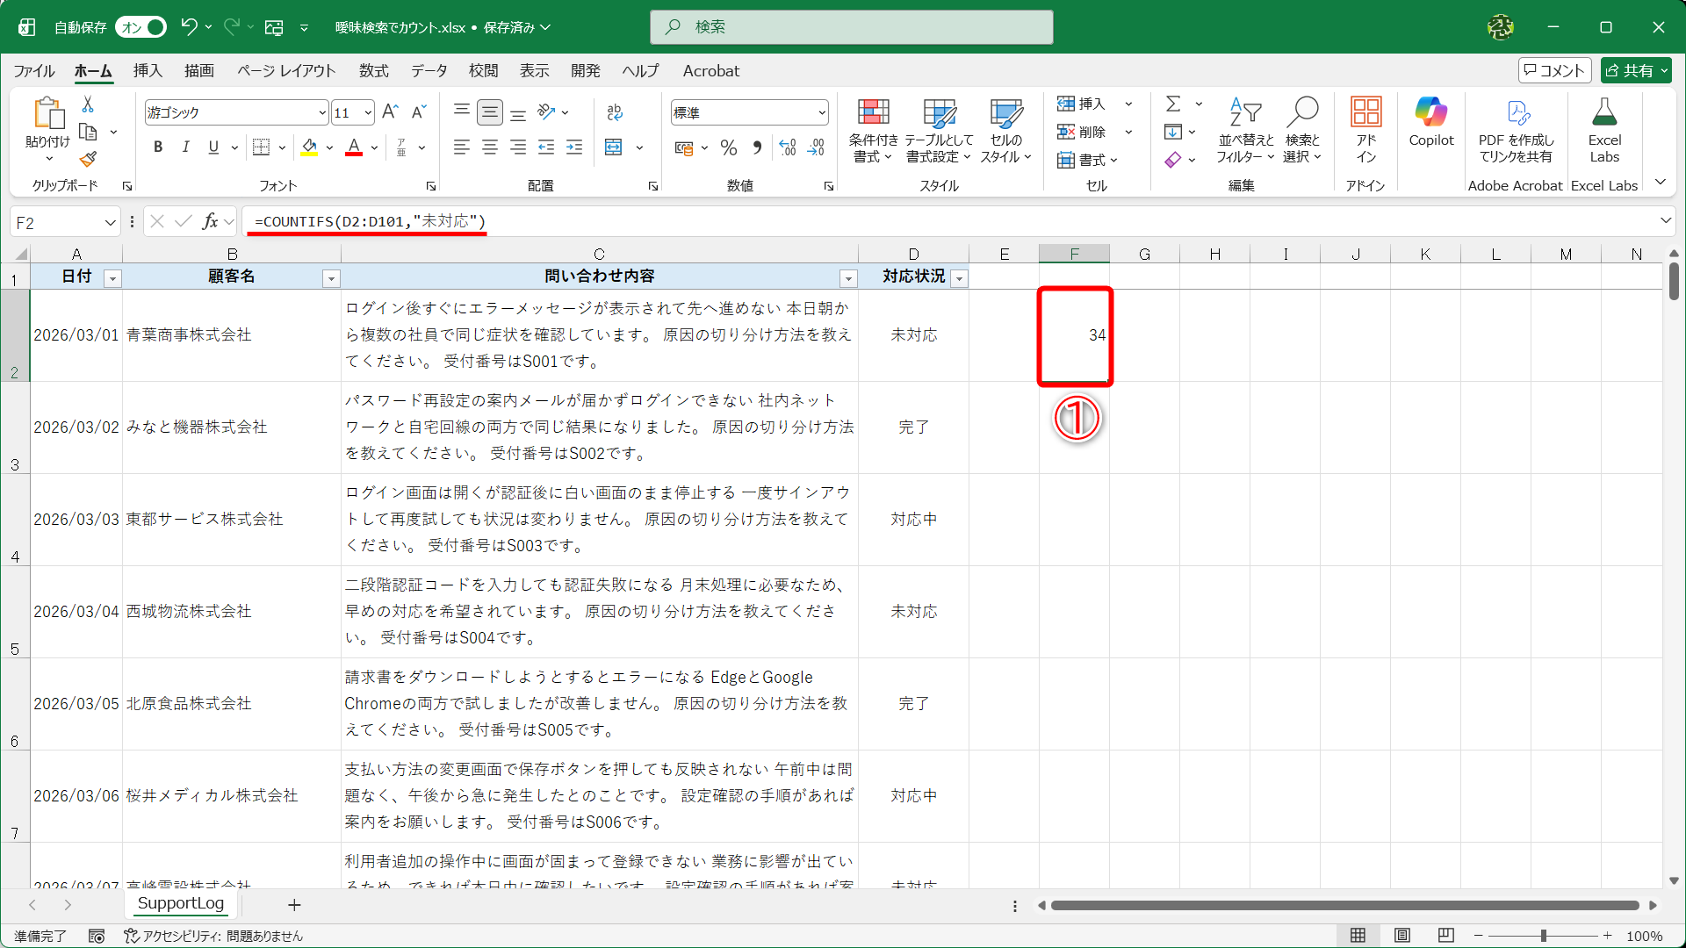Image resolution: width=1686 pixels, height=948 pixels.
Task: Toggle 自動保存 off
Action: tap(140, 27)
